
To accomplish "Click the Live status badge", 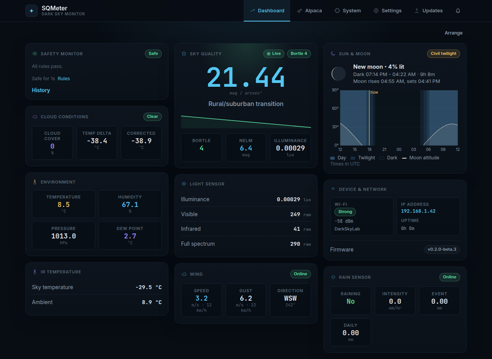I will point(274,54).
